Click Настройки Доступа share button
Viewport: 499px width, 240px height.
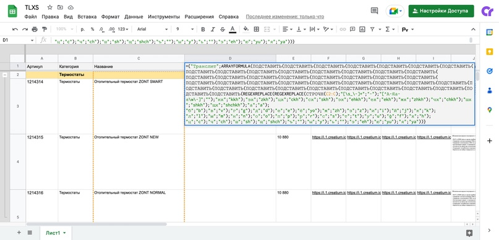(x=441, y=11)
